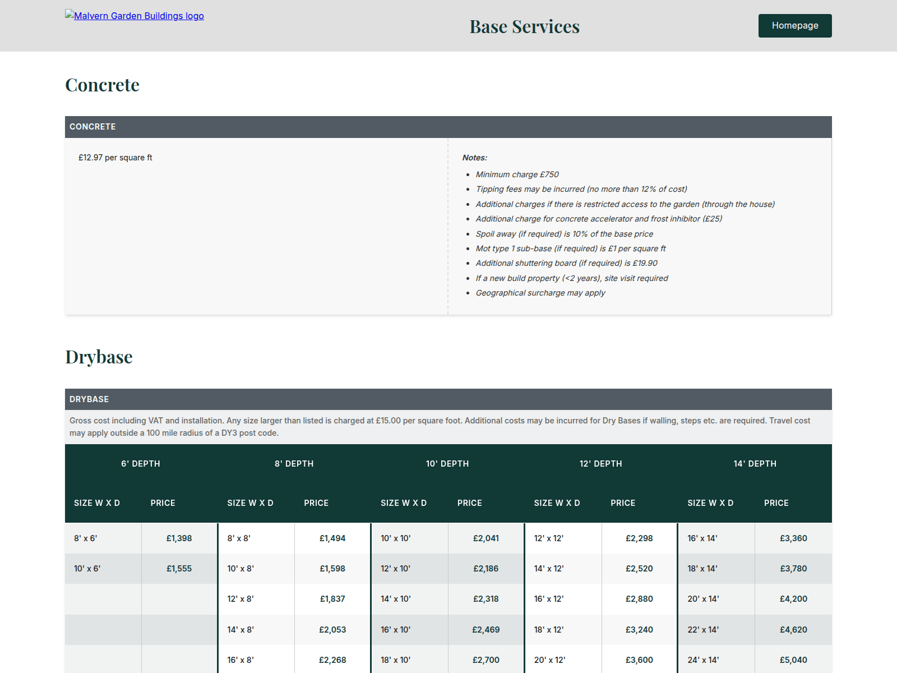897x673 pixels.
Task: Select the 14' x 12' size cell
Action: (563, 569)
